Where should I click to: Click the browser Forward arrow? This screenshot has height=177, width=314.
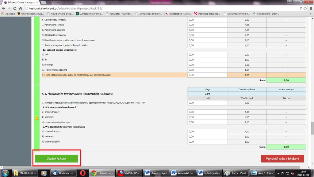coord(9,8)
